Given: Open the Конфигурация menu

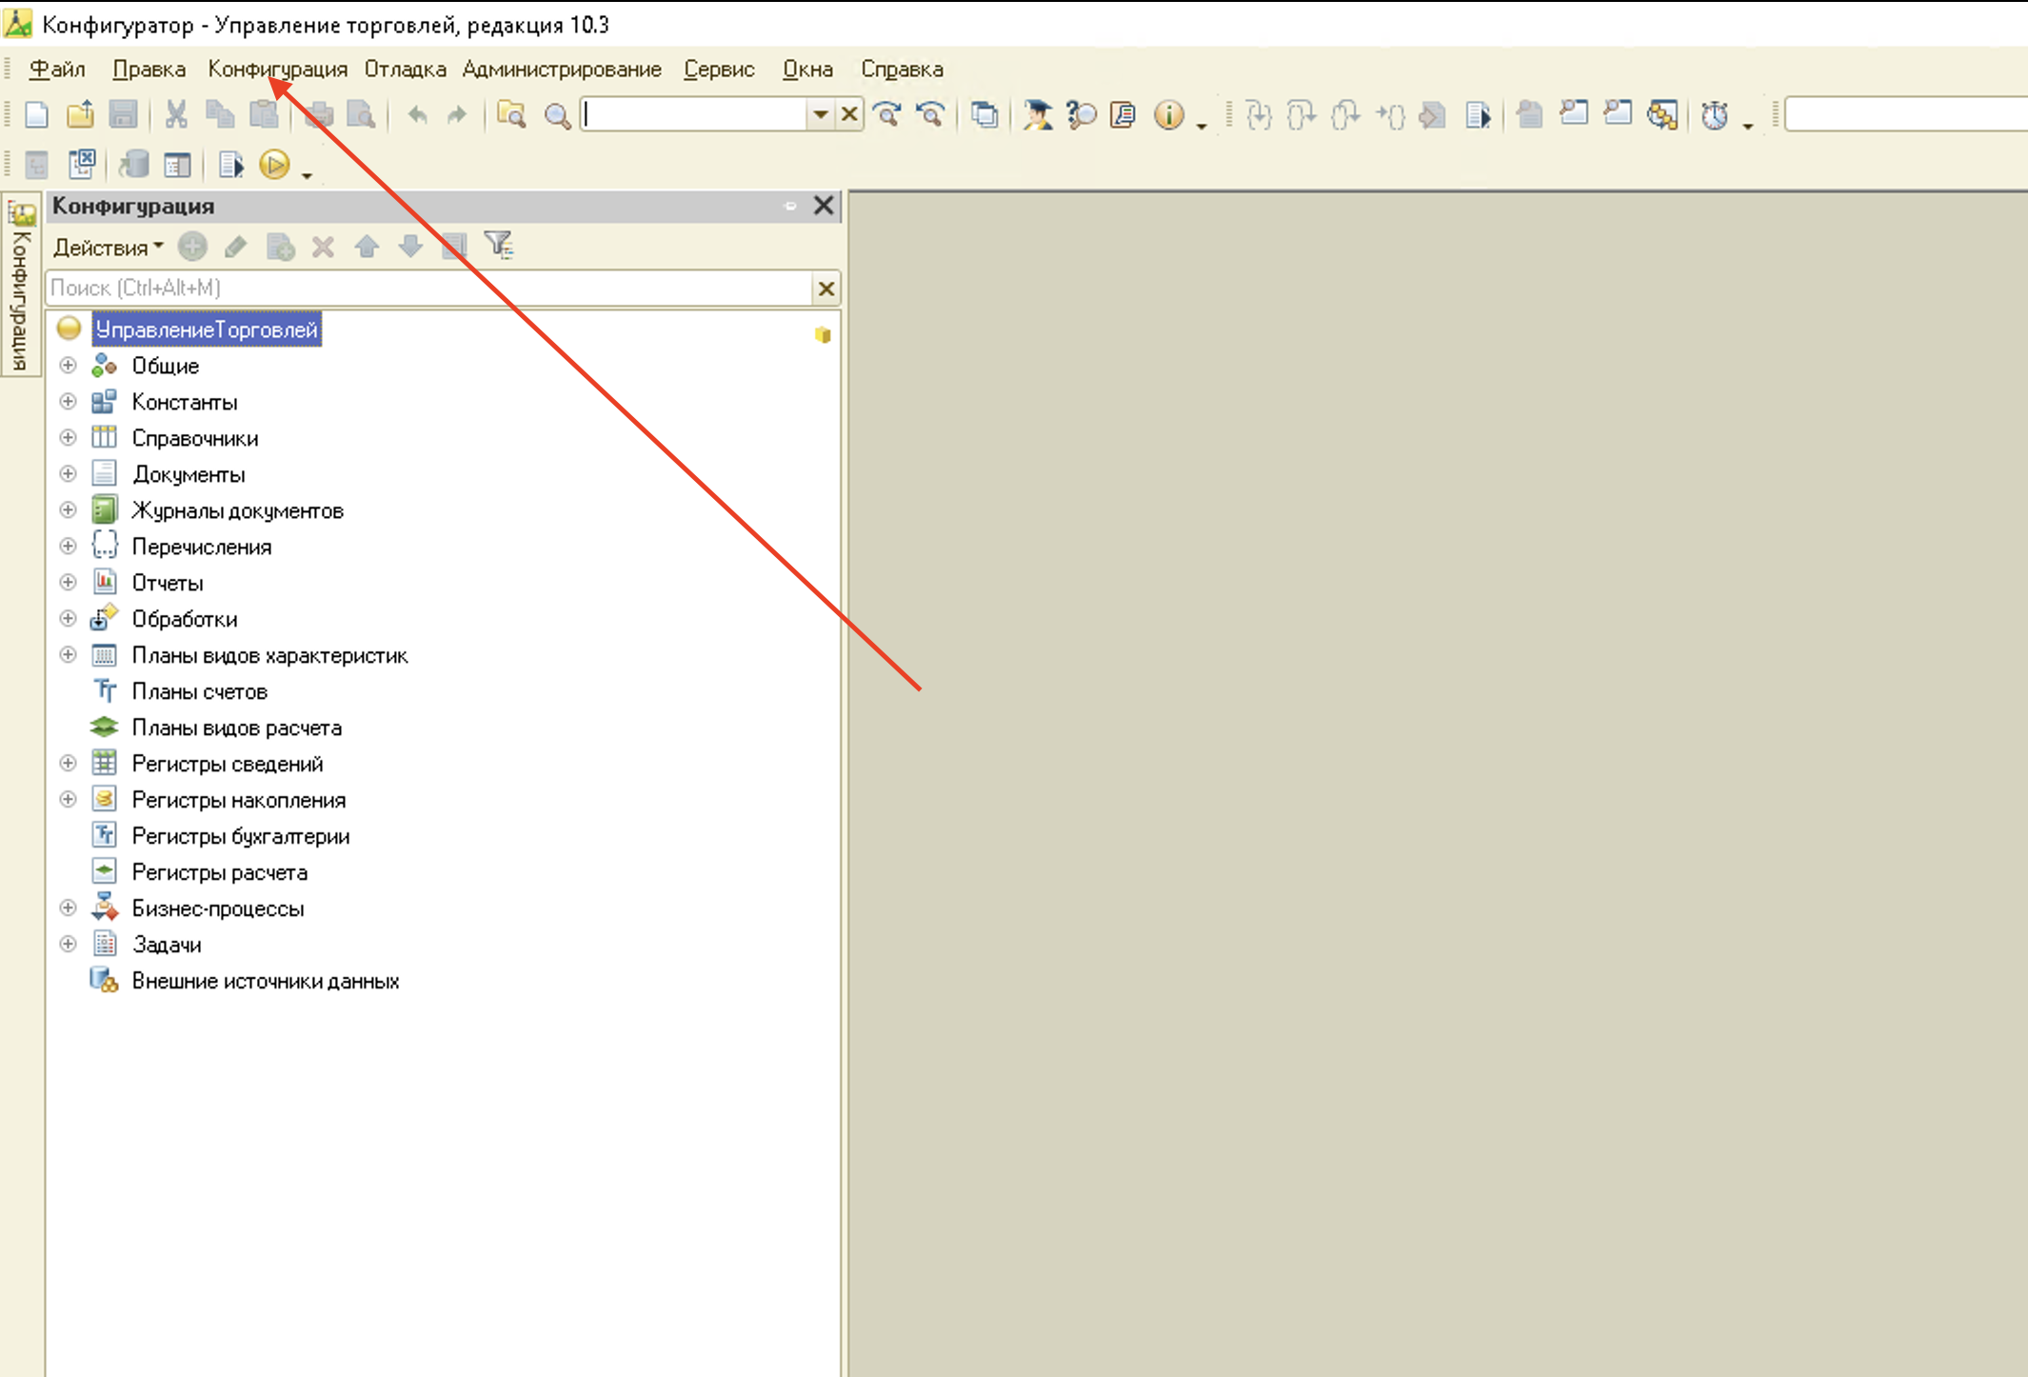Looking at the screenshot, I should [278, 70].
